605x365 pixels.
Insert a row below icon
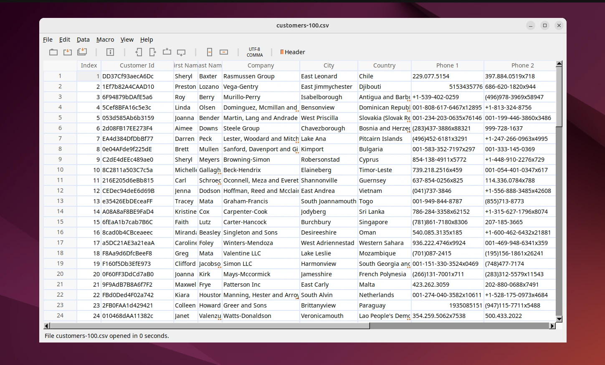tap(181, 52)
